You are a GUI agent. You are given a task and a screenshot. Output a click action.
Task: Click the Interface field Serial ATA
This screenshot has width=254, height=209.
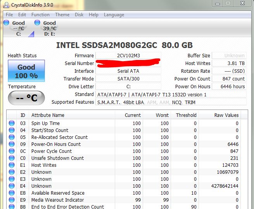point(128,71)
